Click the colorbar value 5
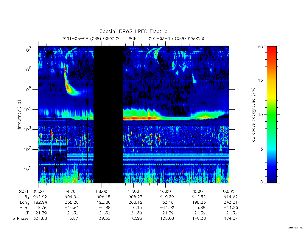The width and height of the screenshot is (305, 229). [x=262, y=149]
